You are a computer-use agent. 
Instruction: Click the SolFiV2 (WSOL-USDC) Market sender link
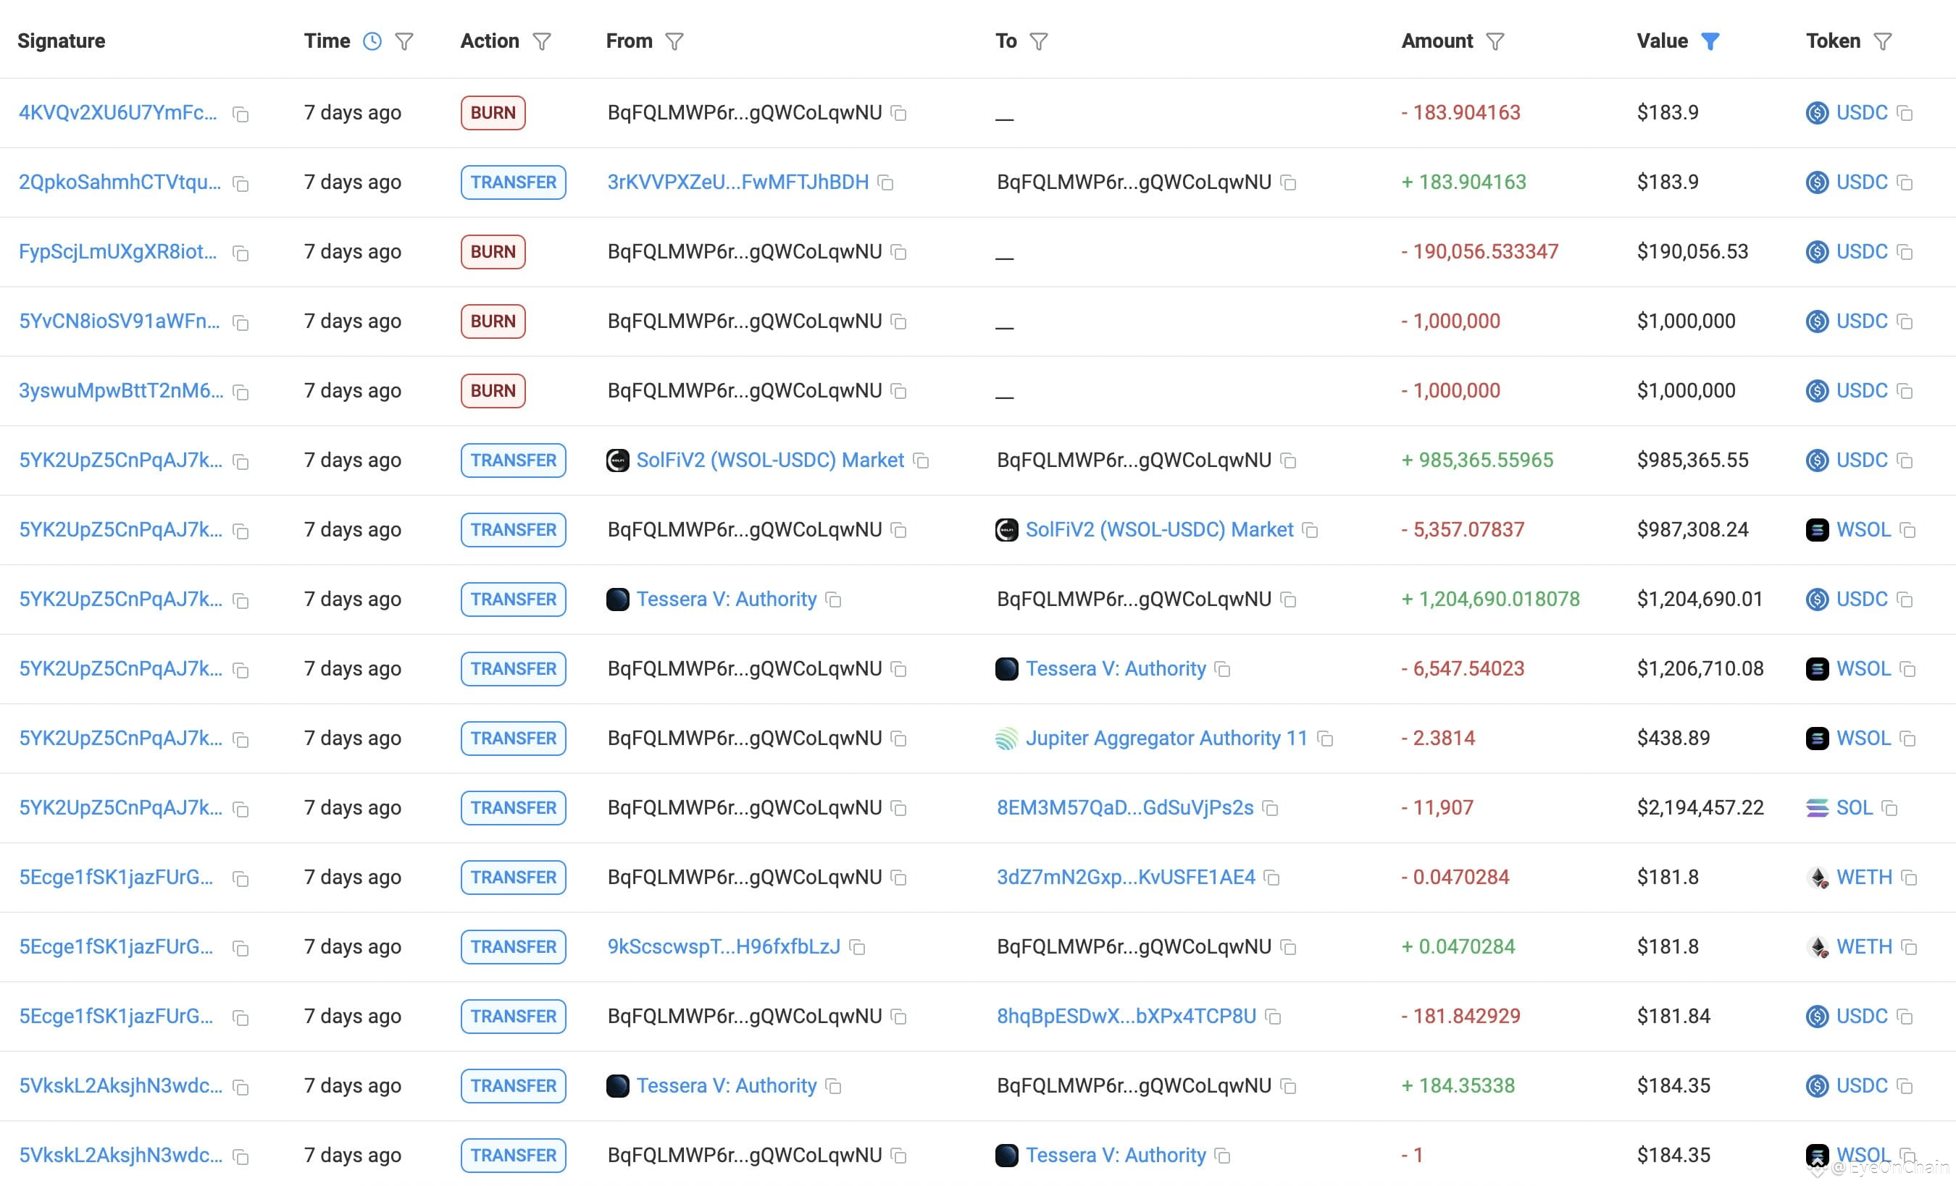coord(769,460)
